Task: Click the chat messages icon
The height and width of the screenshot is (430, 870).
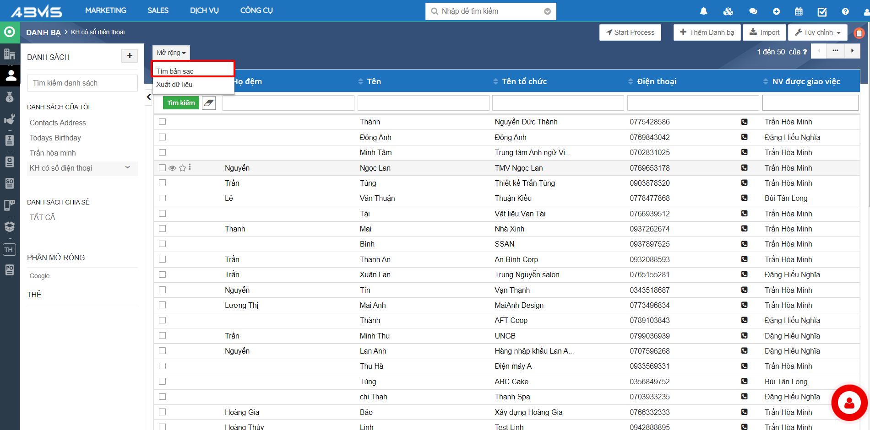Action: 753,11
